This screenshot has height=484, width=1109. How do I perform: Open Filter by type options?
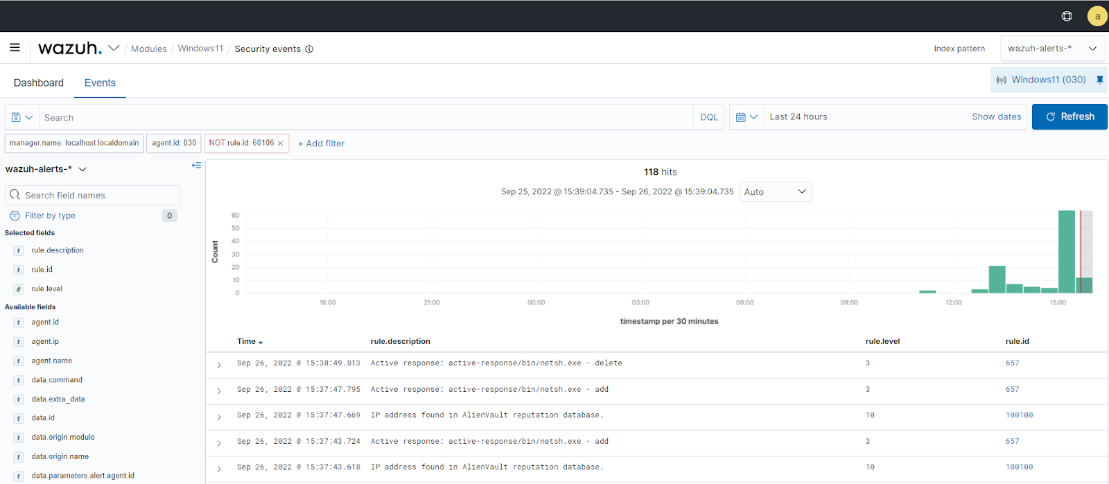pos(51,216)
